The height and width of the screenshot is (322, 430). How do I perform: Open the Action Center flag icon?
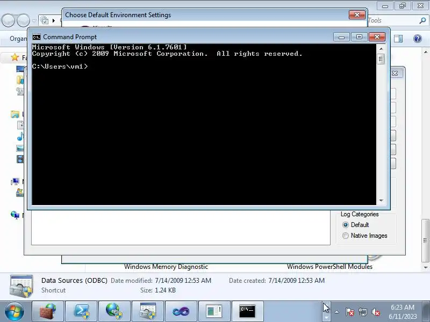pos(349,312)
